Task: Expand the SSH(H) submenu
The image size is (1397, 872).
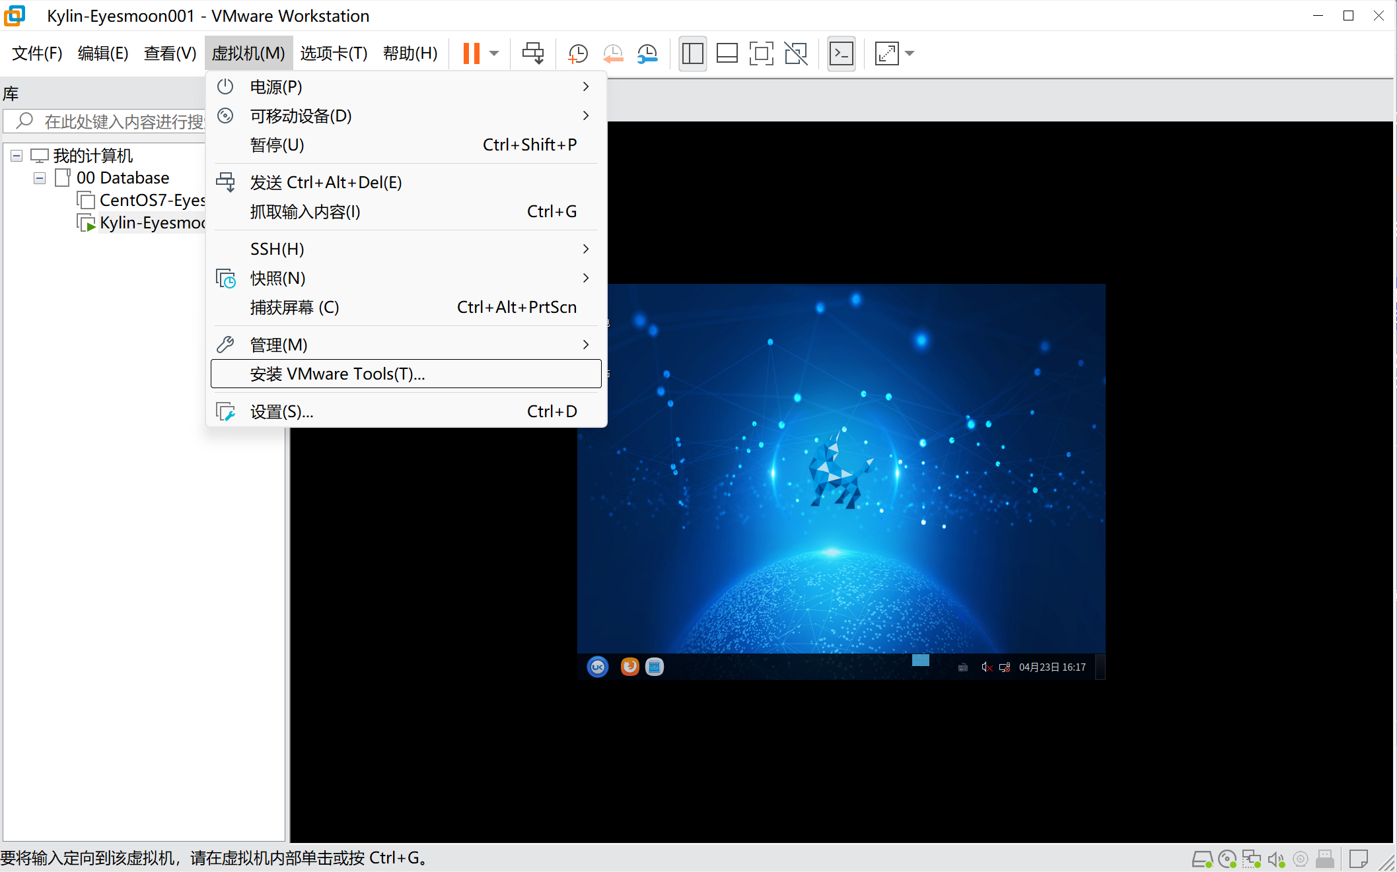Action: click(406, 249)
